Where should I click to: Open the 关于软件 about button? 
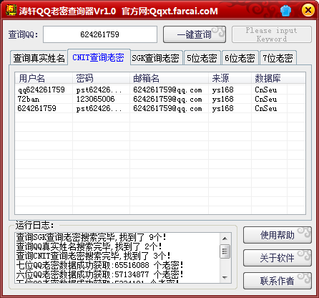(x=278, y=258)
